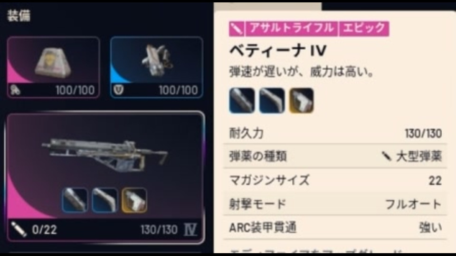456x256 pixels.
Task: Click the pink ammo type tag icon
Action: tap(237, 28)
